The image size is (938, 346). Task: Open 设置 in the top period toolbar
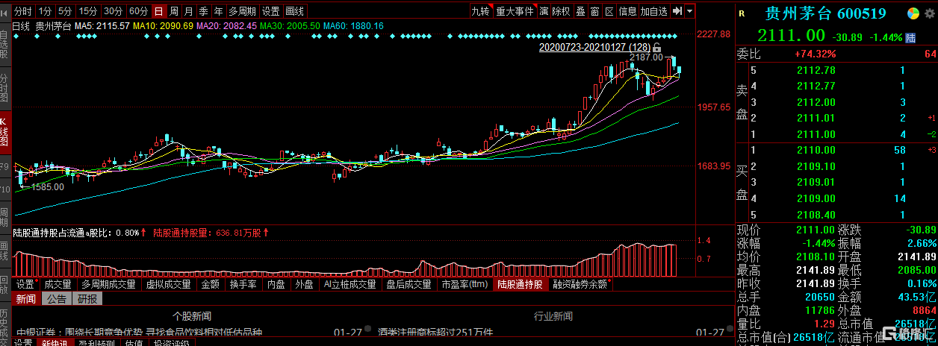270,11
